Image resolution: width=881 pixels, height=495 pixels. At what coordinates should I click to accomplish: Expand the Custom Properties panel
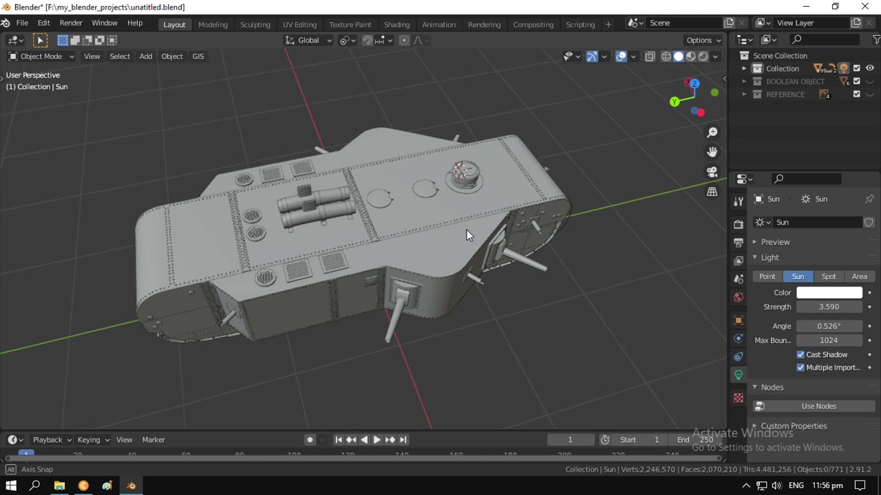click(x=794, y=426)
